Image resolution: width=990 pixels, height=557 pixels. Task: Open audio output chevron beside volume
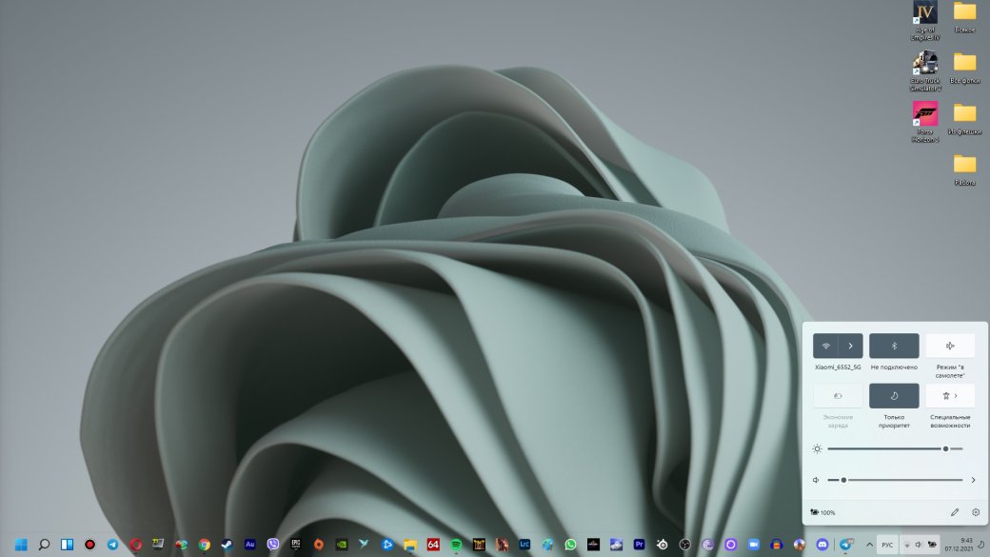[x=973, y=480]
